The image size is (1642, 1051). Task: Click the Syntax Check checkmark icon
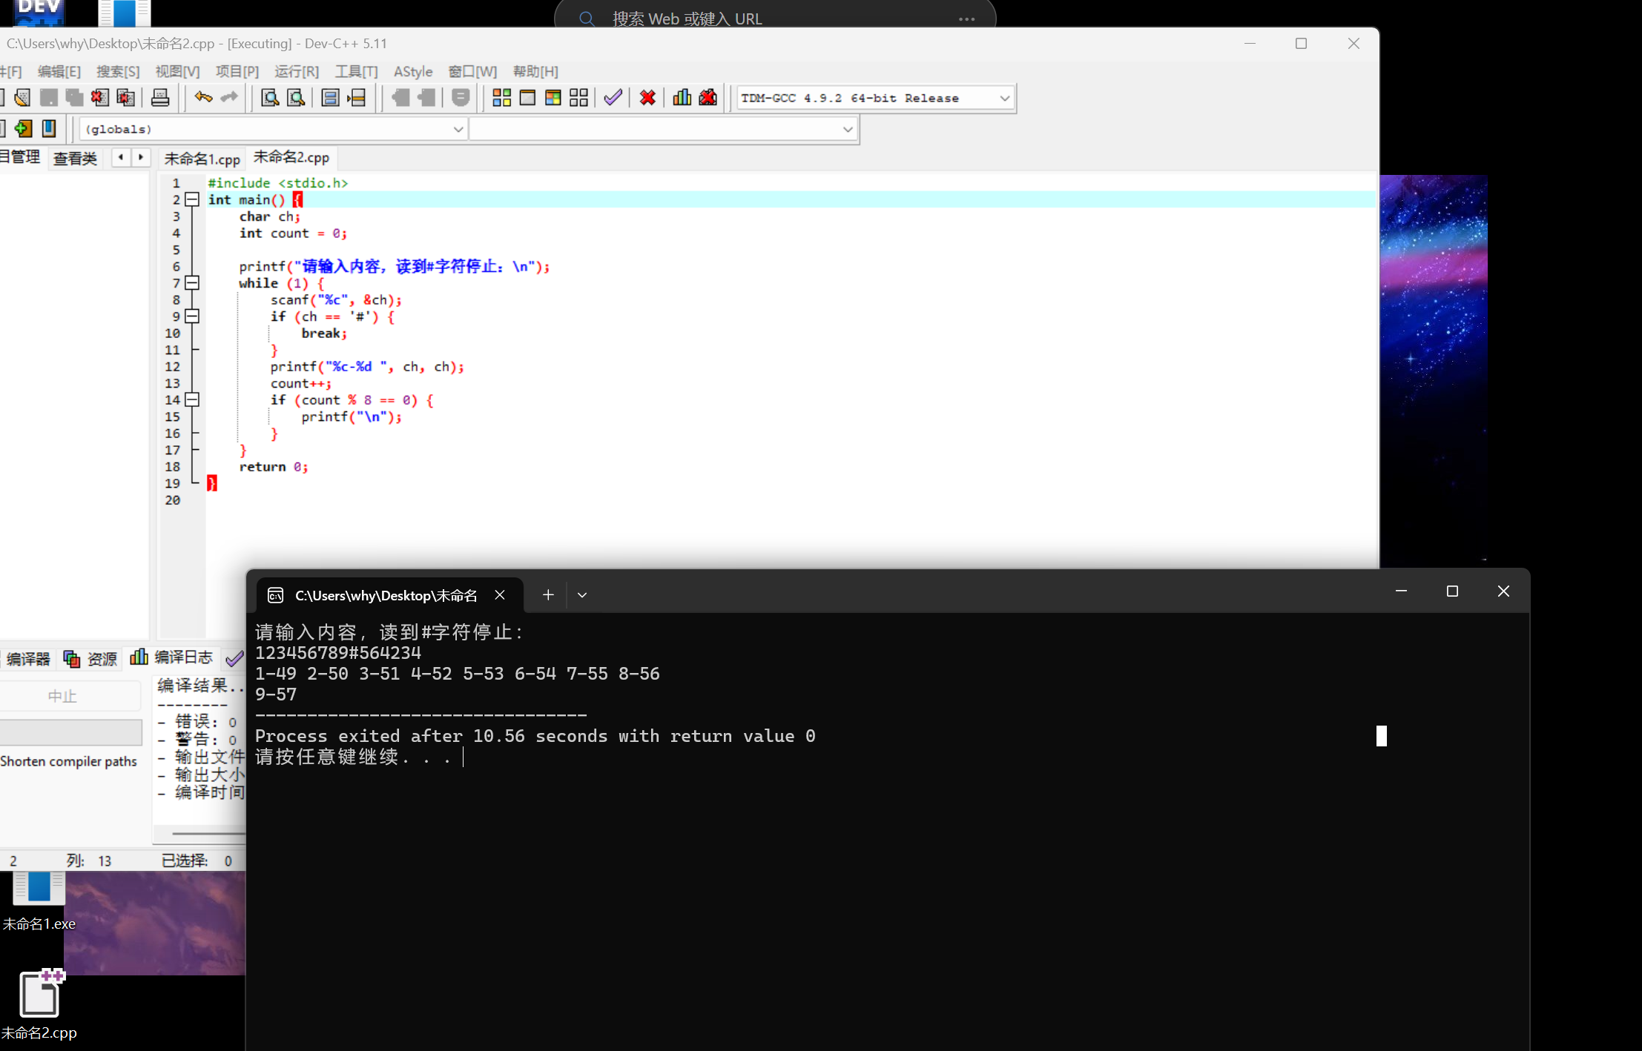(613, 98)
